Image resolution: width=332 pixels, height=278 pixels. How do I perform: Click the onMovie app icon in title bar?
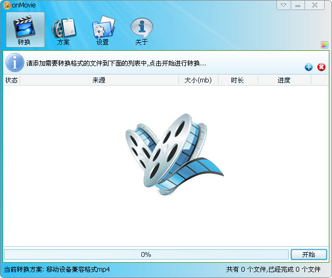pos(6,5)
